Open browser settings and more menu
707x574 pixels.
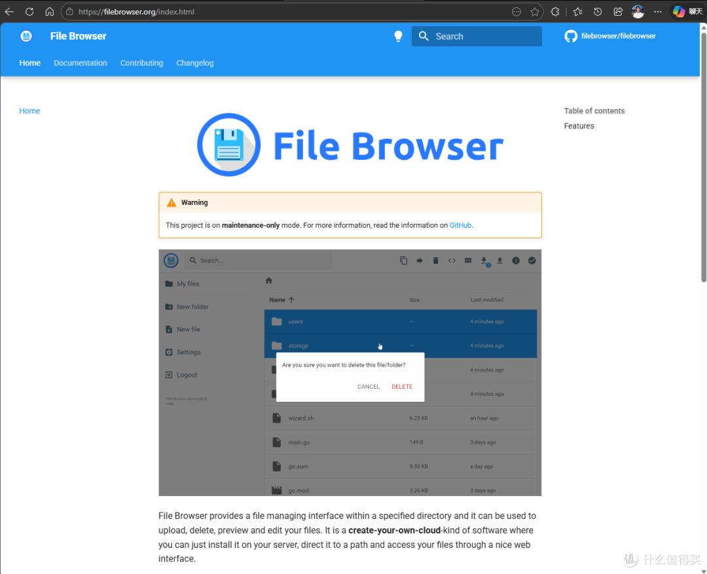point(658,12)
